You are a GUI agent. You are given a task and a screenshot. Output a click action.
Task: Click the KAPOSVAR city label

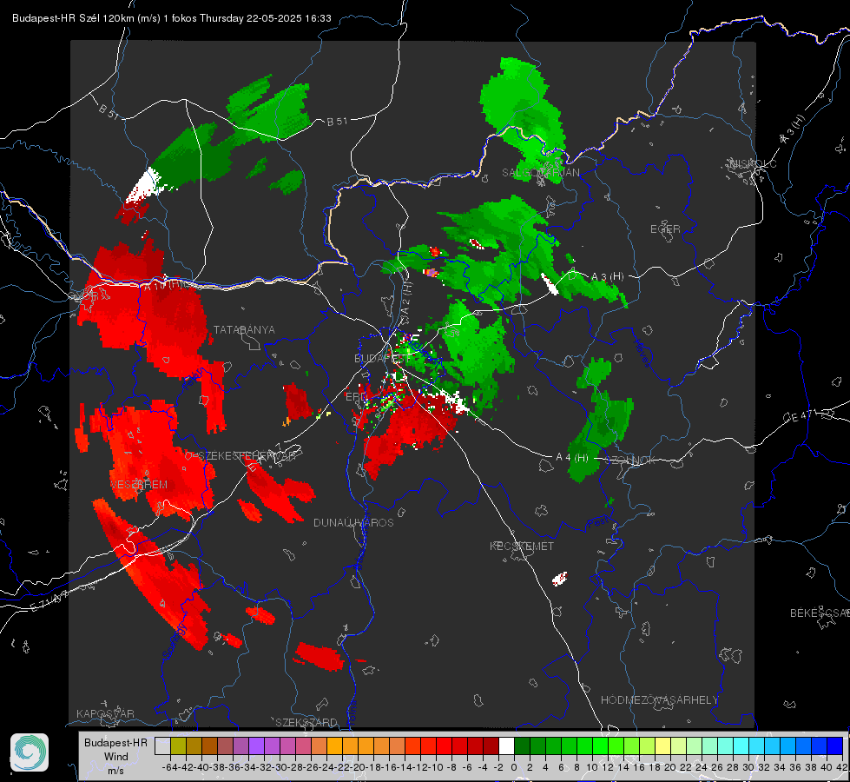[105, 713]
